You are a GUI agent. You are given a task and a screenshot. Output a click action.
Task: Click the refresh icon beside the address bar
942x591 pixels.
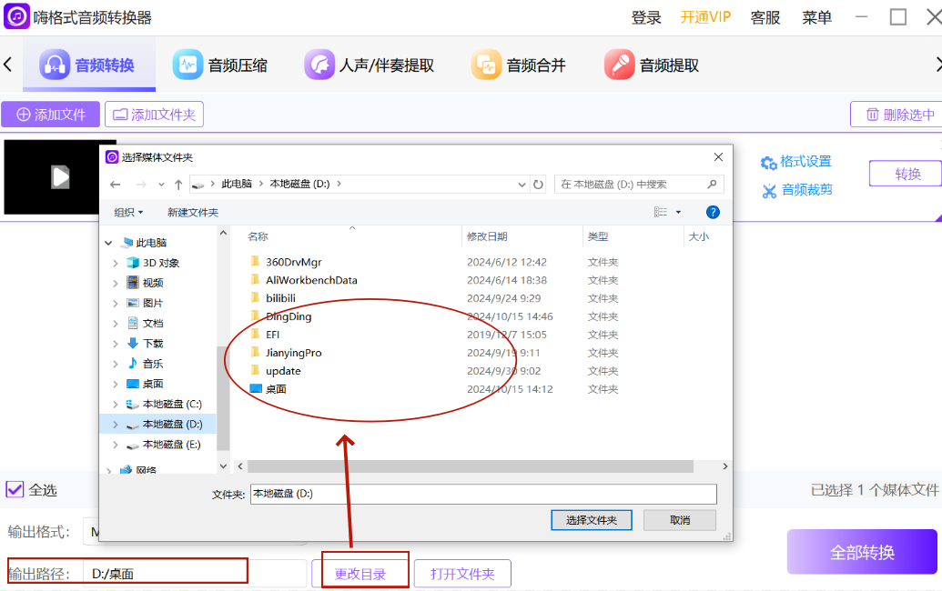pyautogui.click(x=538, y=184)
